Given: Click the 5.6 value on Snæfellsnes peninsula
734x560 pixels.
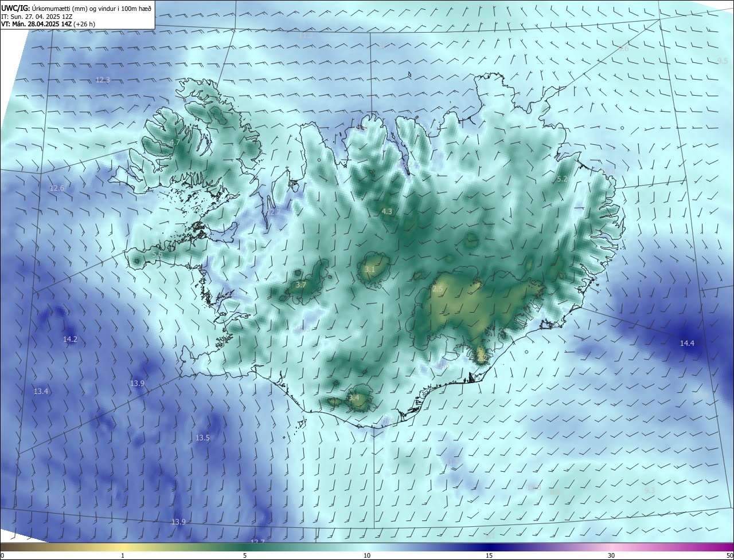Looking at the screenshot, I should click(x=157, y=254).
